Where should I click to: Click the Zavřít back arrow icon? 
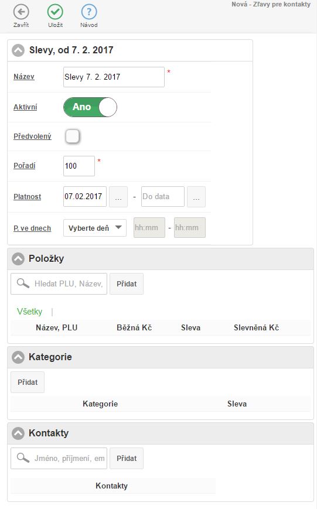pyautogui.click(x=21, y=12)
